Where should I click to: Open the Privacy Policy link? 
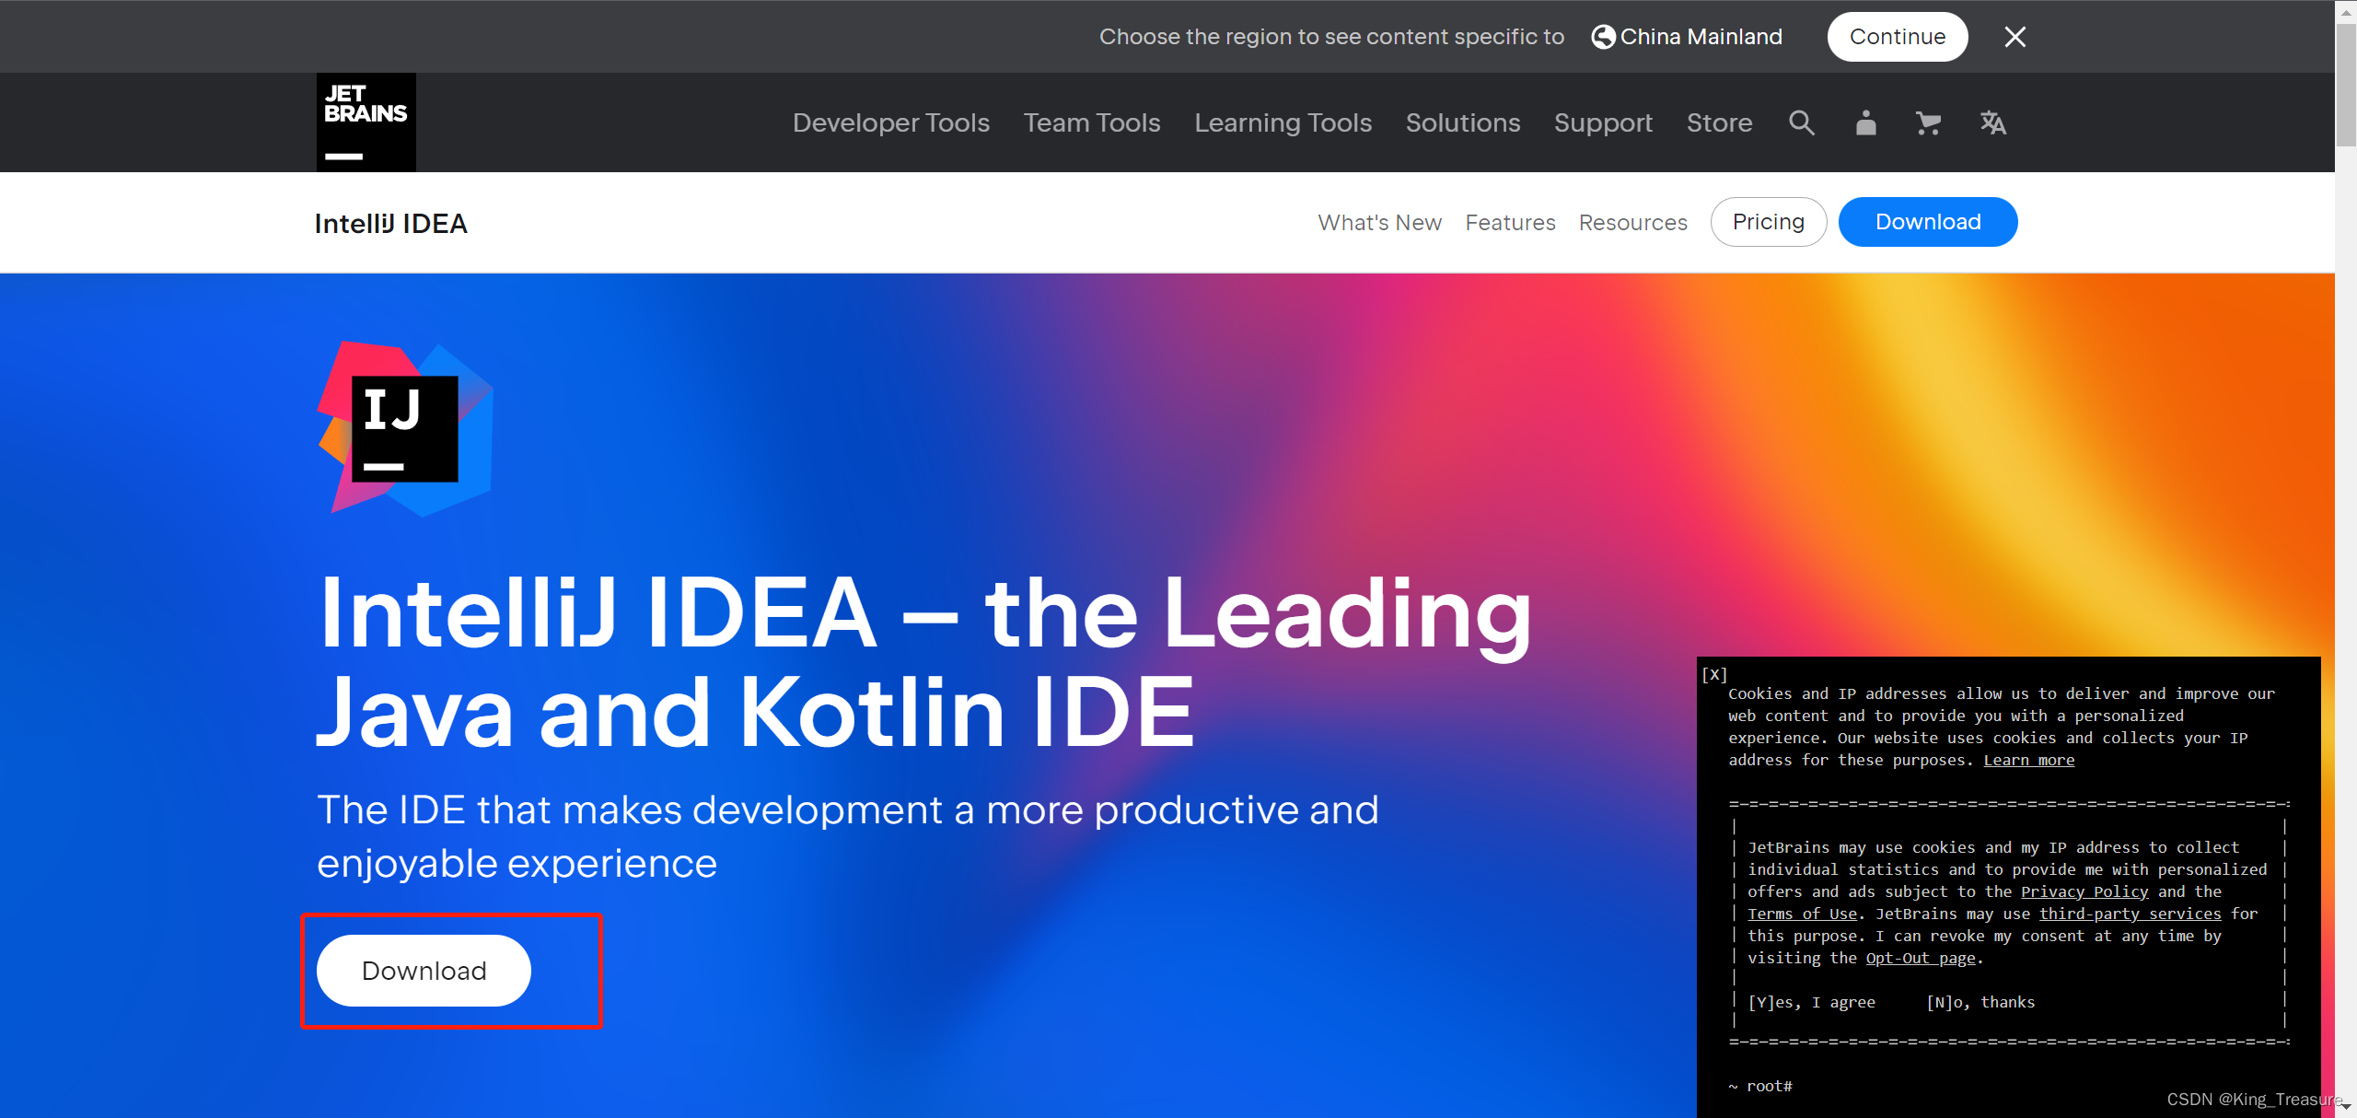(x=2084, y=891)
